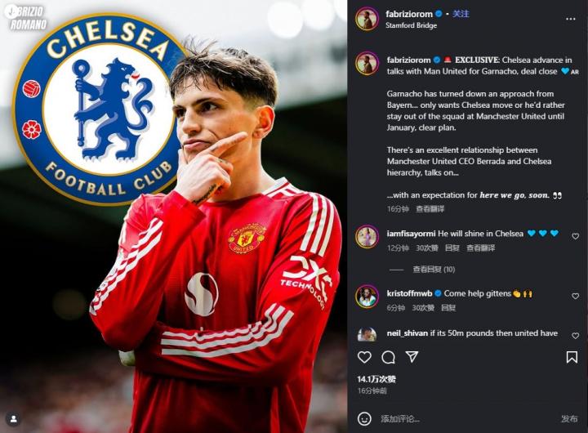Expand 查看回复 (10) replies
This screenshot has width=588, height=433.
coord(434,270)
